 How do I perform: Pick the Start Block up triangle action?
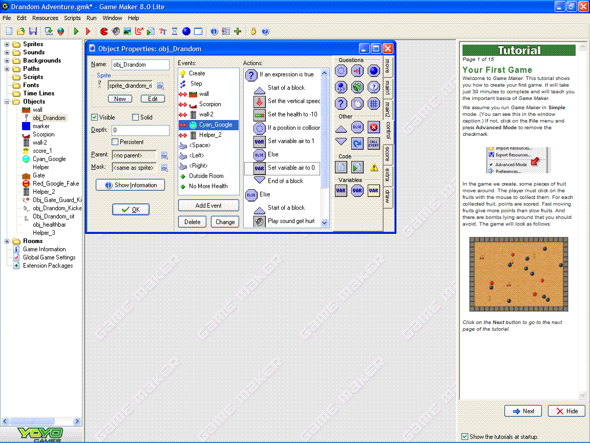(x=341, y=129)
